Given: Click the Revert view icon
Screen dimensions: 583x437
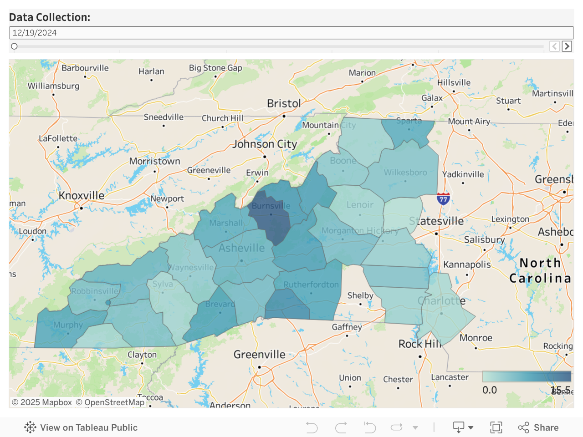Looking at the screenshot, I should click(x=369, y=427).
